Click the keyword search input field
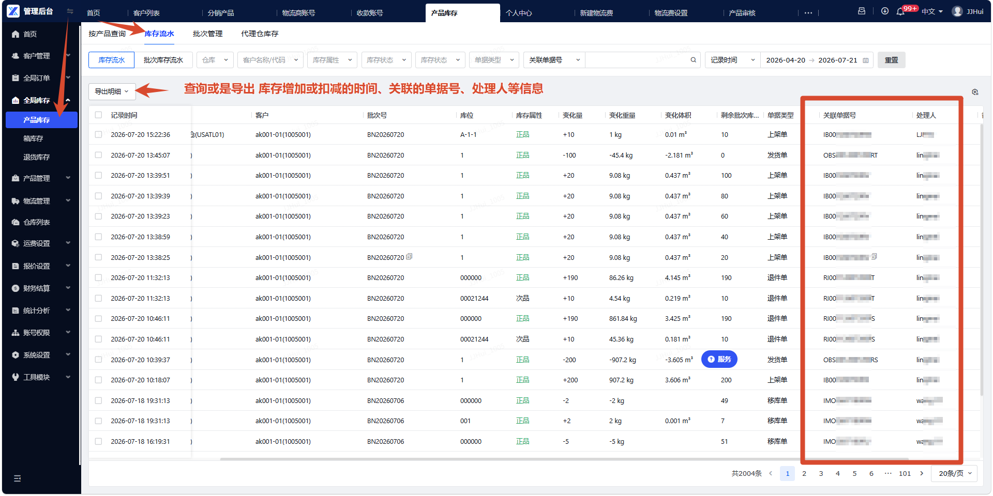The width and height of the screenshot is (993, 496). click(x=637, y=60)
